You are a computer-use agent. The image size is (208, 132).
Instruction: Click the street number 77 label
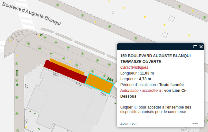pyautogui.click(x=27, y=86)
